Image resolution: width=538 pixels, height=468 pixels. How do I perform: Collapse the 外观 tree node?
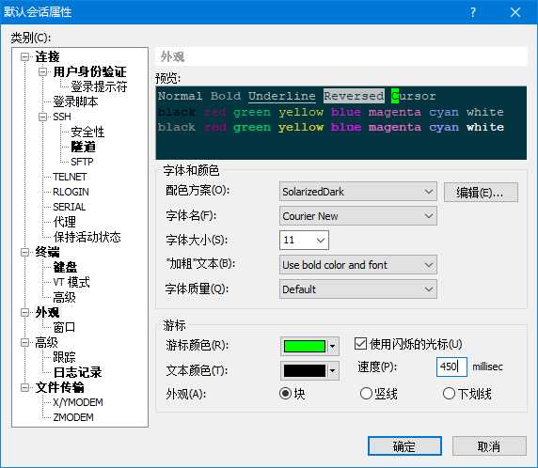pos(24,312)
